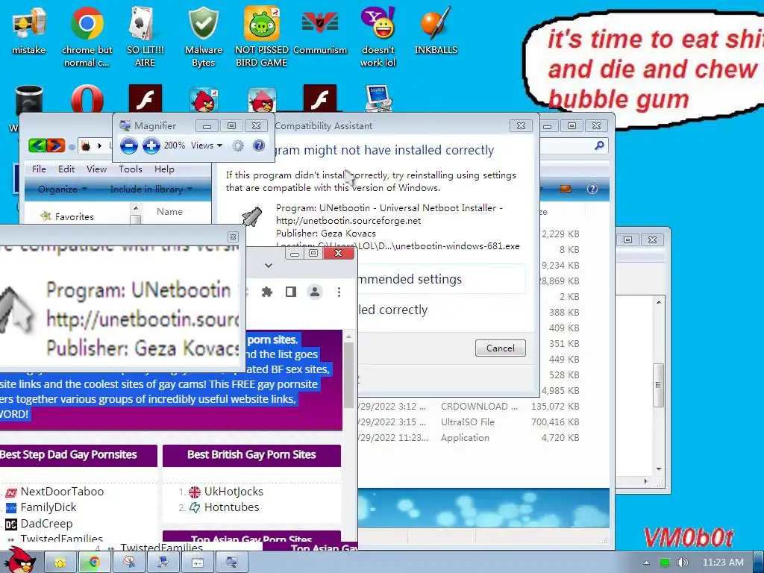Open Chrome three-dot menu
The height and width of the screenshot is (573, 764).
[x=339, y=292]
